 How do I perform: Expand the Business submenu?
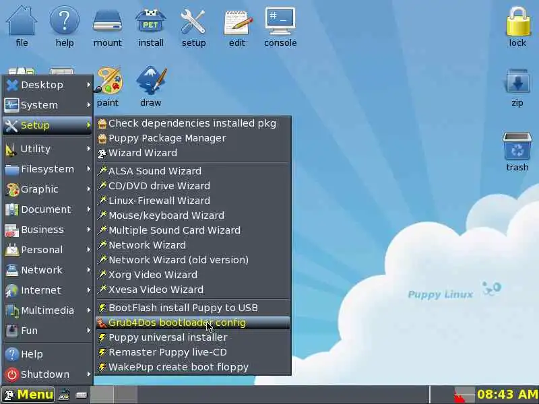(x=48, y=230)
